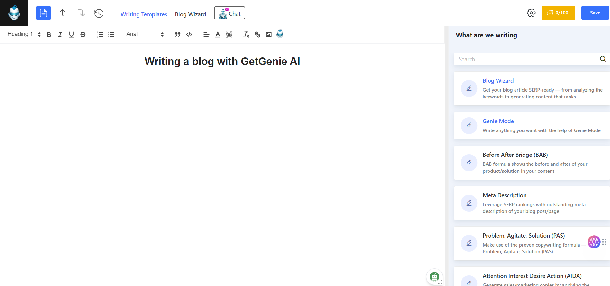
Task: Click the PAS card pencil icon
Action: 469,243
